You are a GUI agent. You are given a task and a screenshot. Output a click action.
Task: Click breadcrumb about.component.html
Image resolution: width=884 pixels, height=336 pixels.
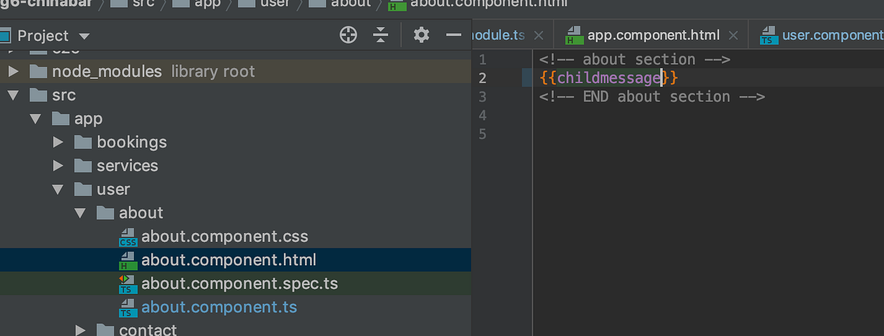coord(489,3)
